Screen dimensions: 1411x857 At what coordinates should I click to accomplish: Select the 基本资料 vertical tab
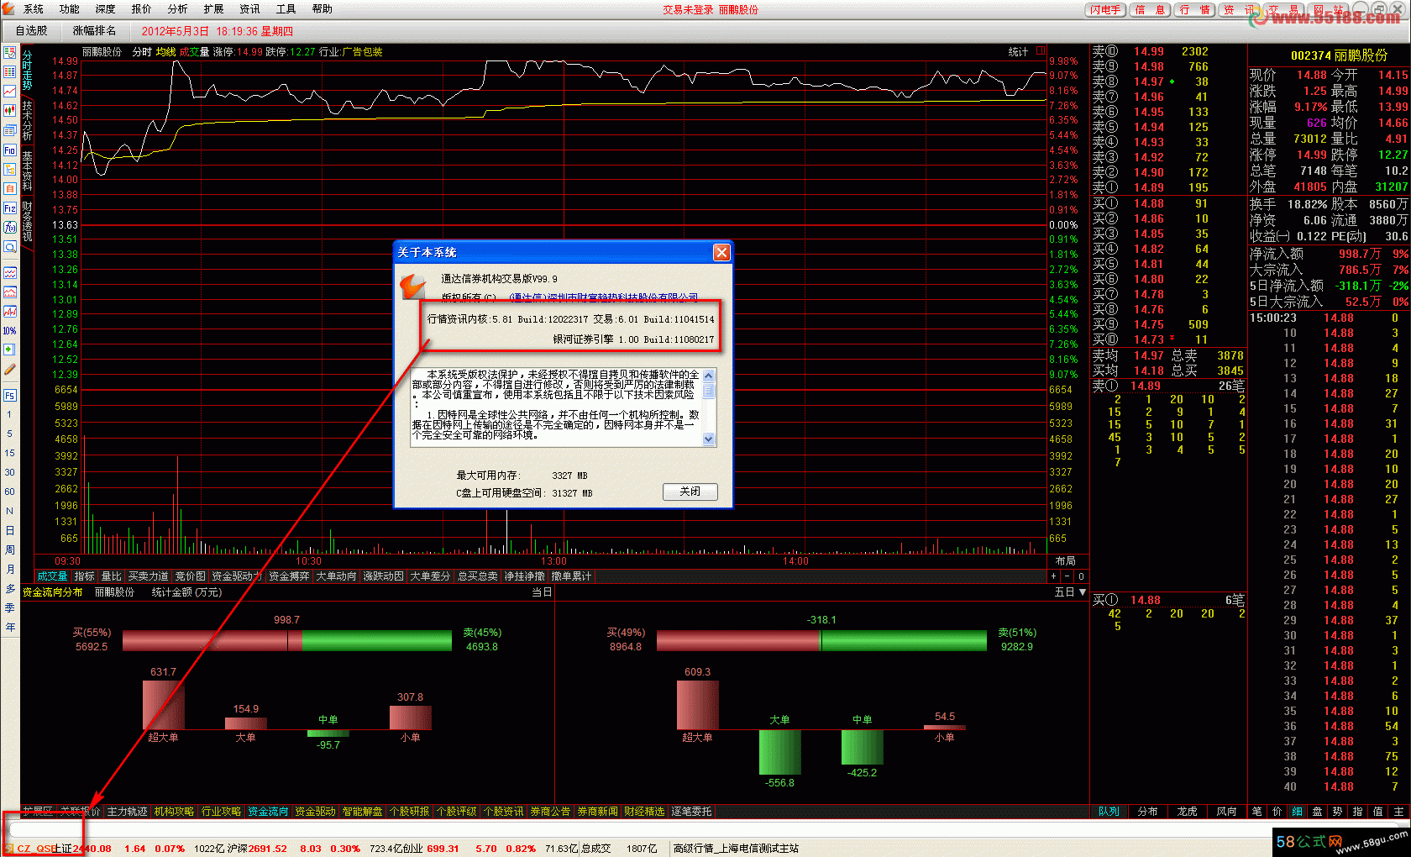coord(27,171)
